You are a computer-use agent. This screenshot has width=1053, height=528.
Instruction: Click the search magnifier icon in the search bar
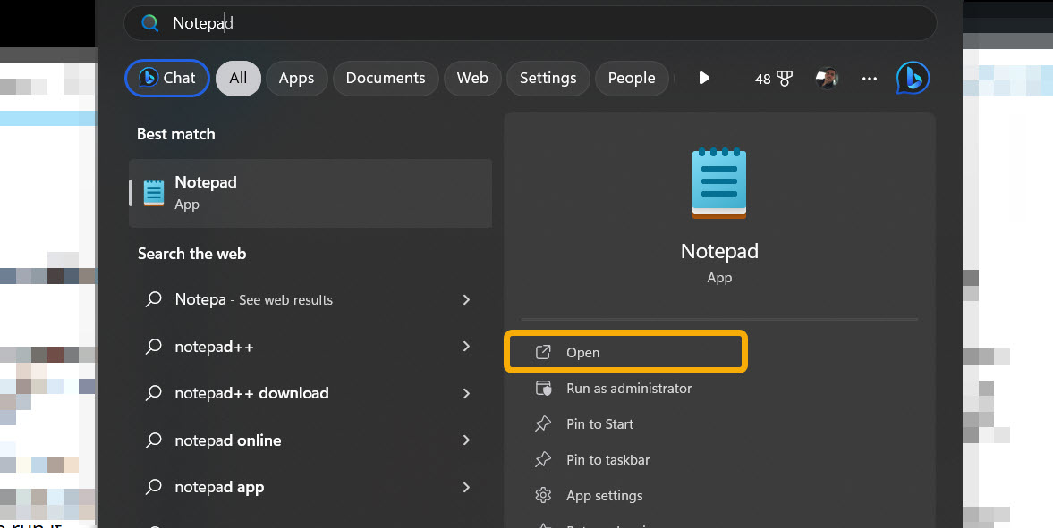149,23
